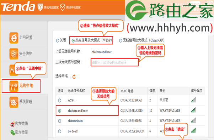Screen dimensions: 214x140
Task: Click the 腾讯电脑管家 link text
Action: (51, 7)
